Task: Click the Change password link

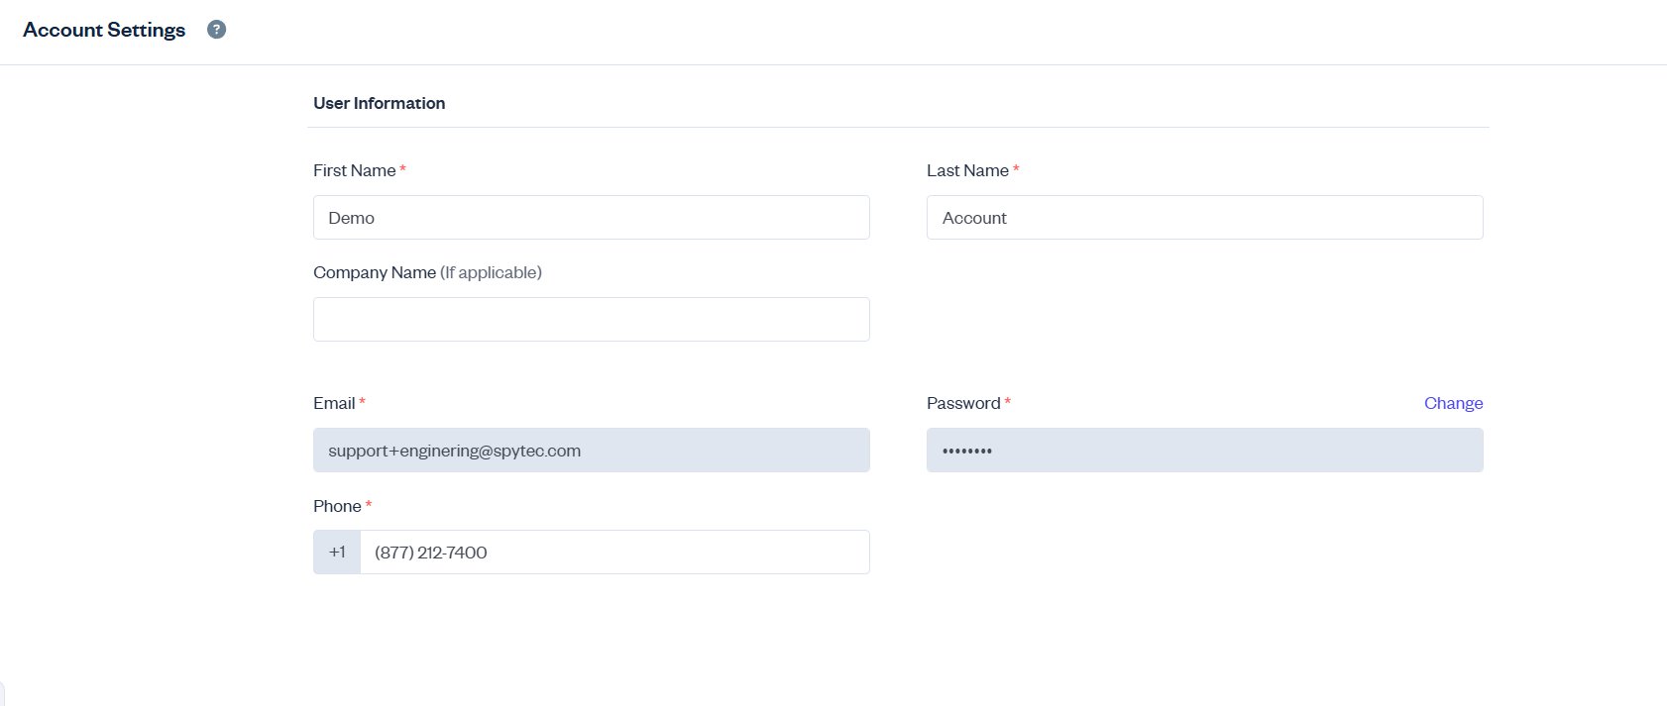Action: point(1453,403)
